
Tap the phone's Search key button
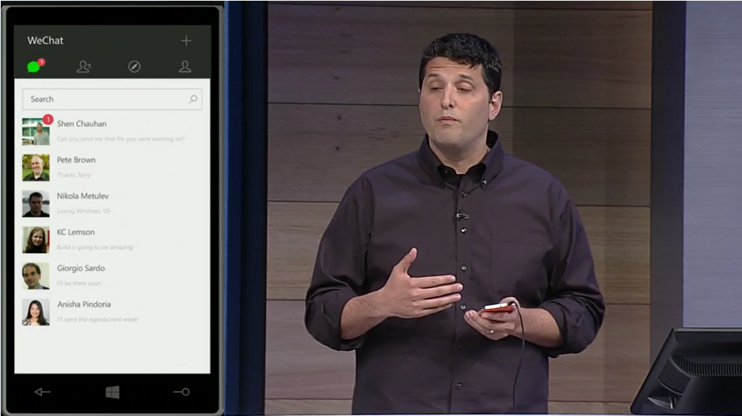(181, 392)
